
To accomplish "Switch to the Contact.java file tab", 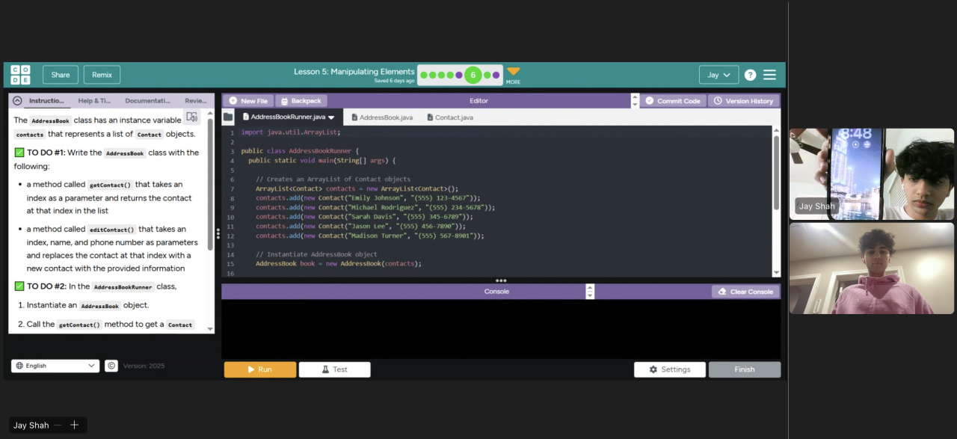I will [x=449, y=117].
